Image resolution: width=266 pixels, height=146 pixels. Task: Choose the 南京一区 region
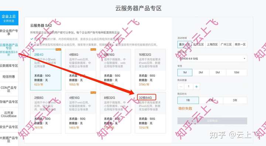[x=240, y=44]
